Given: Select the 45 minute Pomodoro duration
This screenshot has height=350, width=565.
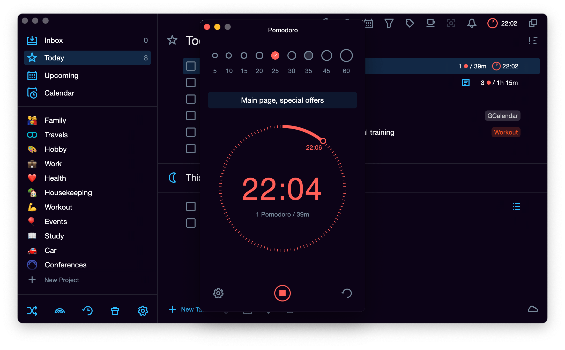Looking at the screenshot, I should 327,55.
